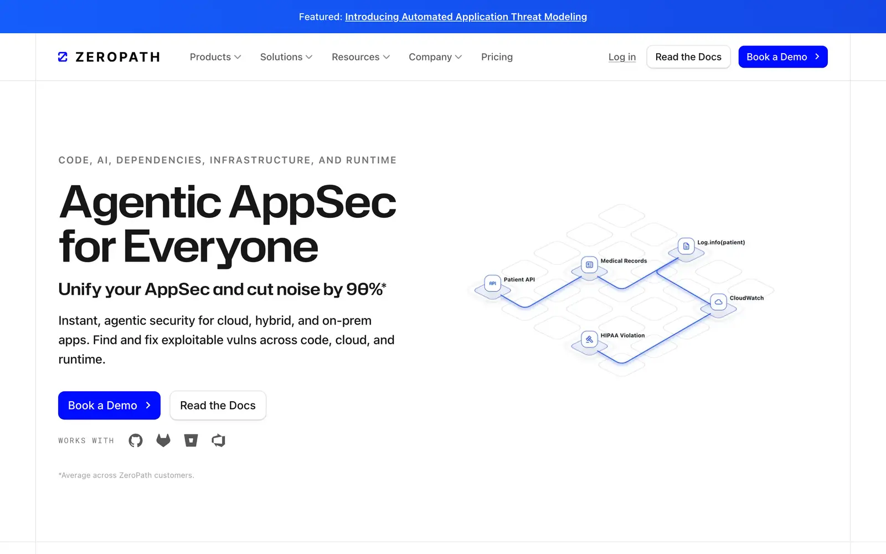Open the GitHub integration icon

tap(136, 440)
